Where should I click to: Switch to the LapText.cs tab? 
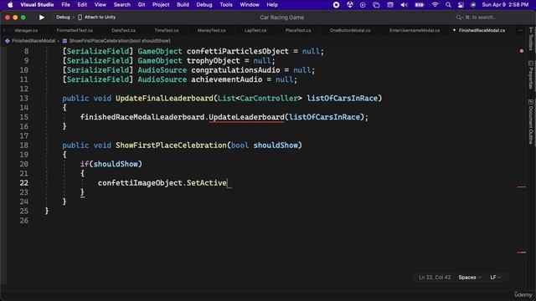pos(255,30)
